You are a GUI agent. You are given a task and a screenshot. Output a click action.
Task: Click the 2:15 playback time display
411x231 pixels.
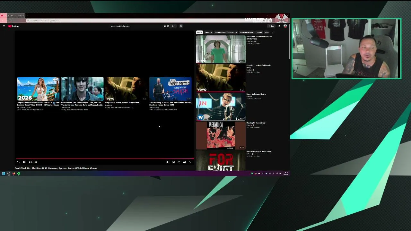pos(33,162)
